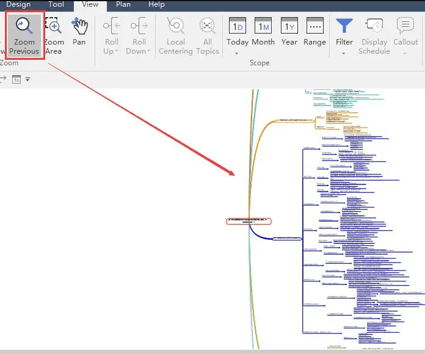Open the Design ribbon tab
This screenshot has width=425, height=354.
pyautogui.click(x=18, y=4)
